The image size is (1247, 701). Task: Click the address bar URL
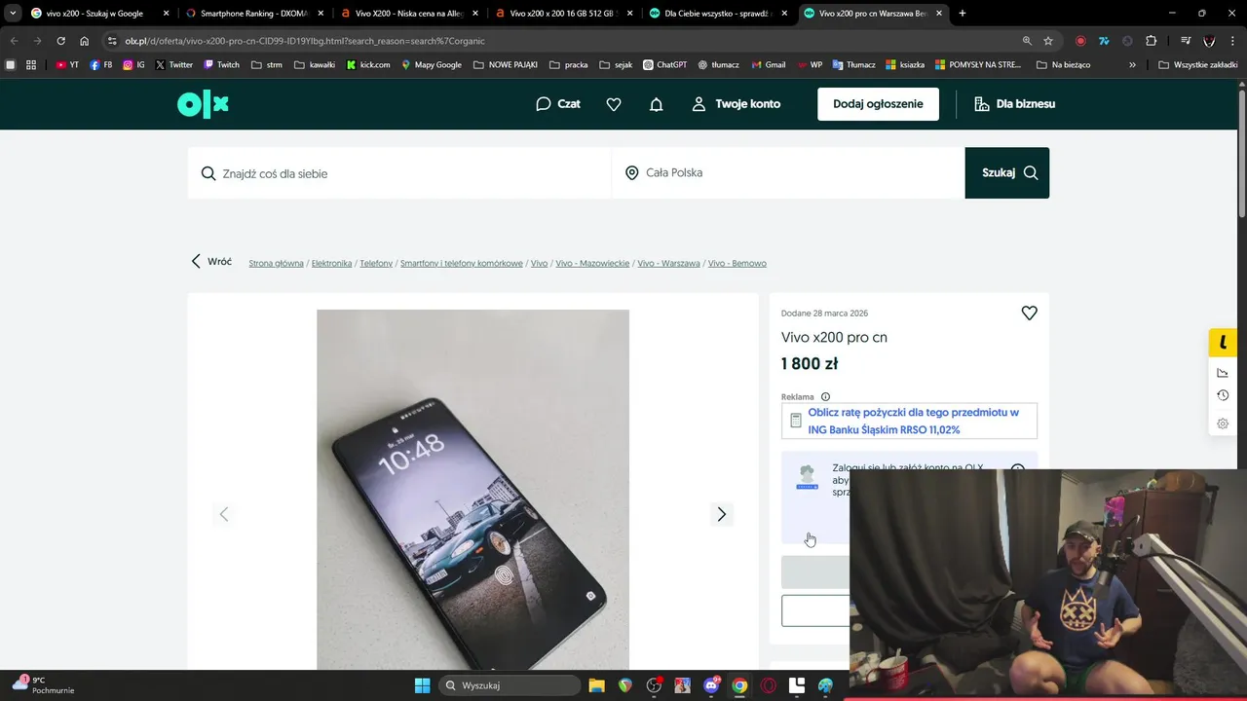(x=305, y=41)
